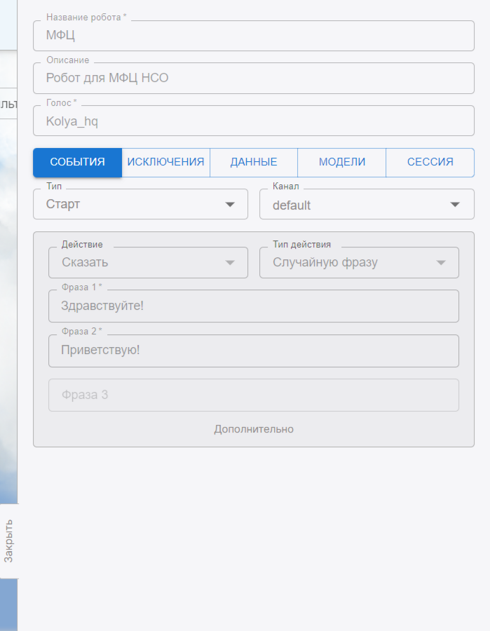Switch to the Исключения tab

pyautogui.click(x=165, y=162)
